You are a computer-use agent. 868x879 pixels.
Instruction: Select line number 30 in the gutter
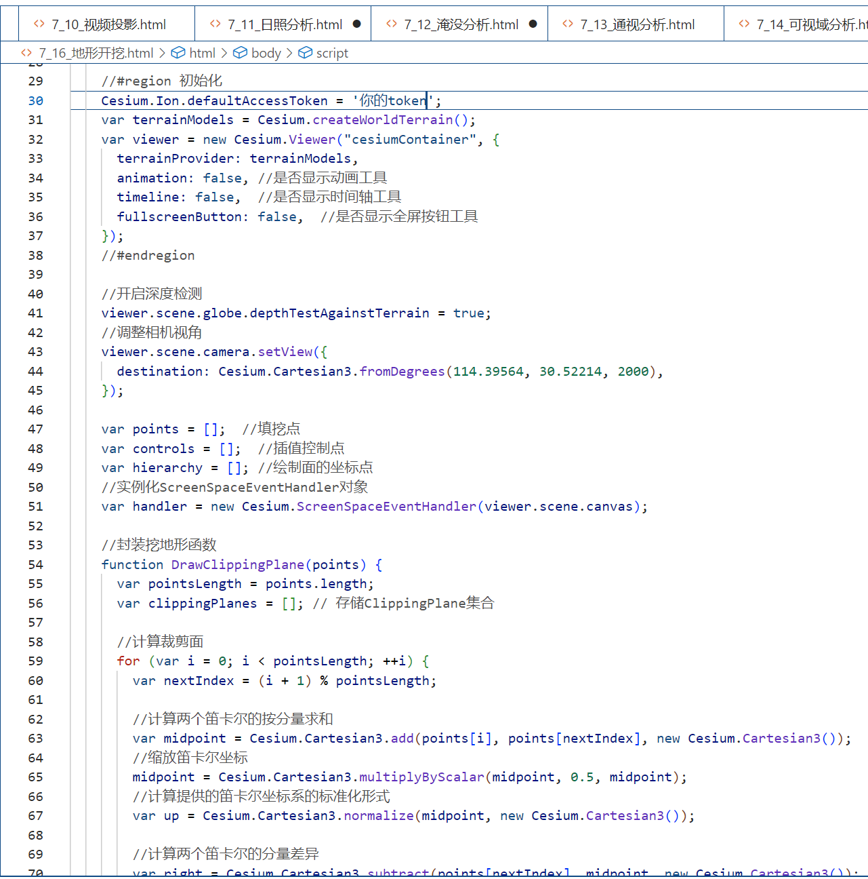[35, 100]
